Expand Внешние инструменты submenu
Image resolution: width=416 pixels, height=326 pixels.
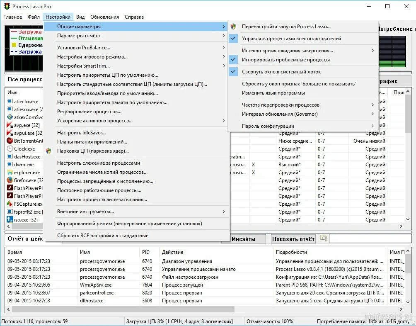(136, 211)
